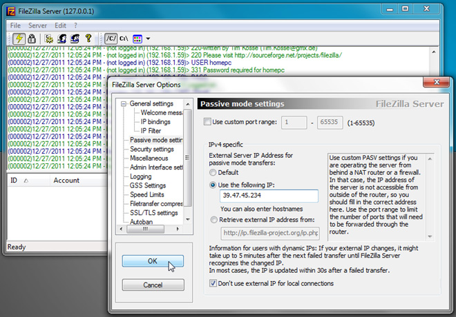The height and width of the screenshot is (317, 456).
Task: Collapse the General settings tree node
Action: [x=124, y=104]
